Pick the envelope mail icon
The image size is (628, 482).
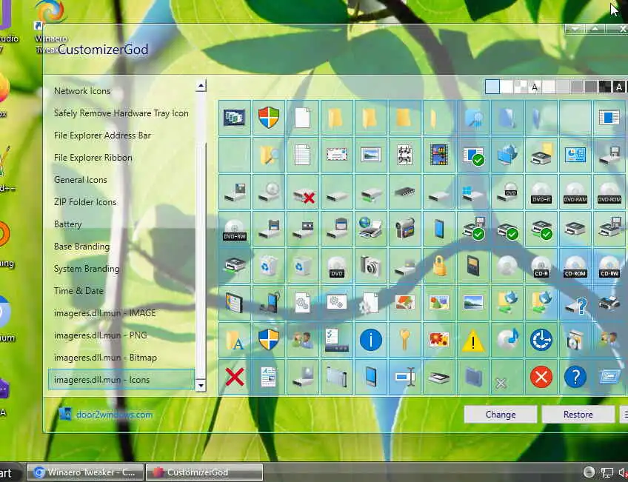pyautogui.click(x=337, y=155)
